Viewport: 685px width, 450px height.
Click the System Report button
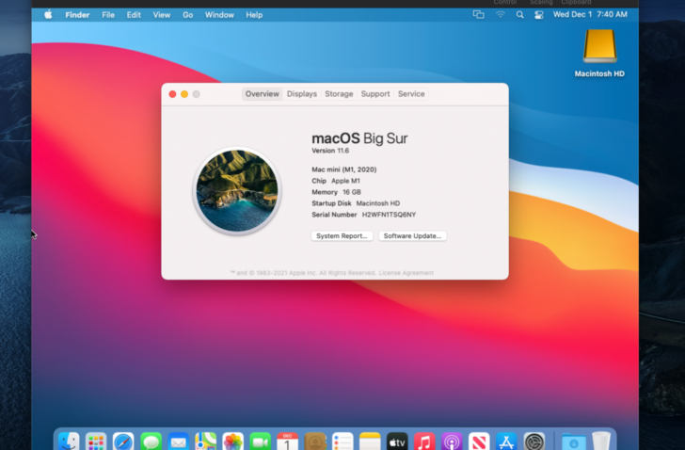click(x=342, y=236)
